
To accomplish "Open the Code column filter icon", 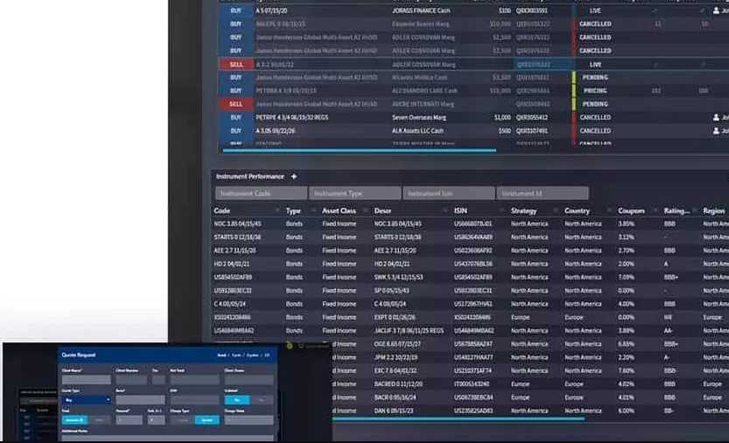I will (277, 211).
